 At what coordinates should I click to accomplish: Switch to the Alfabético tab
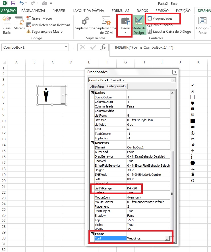pyautogui.click(x=97, y=87)
